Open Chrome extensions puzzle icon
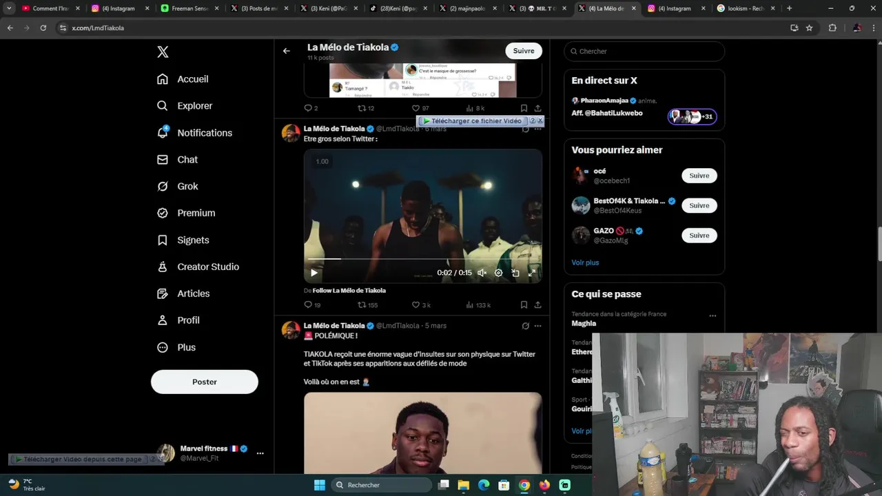882x496 pixels. coord(832,28)
